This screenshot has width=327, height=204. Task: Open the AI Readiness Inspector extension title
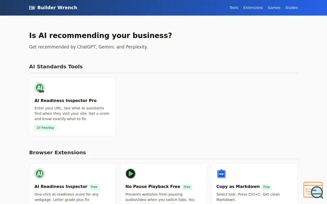61,186
